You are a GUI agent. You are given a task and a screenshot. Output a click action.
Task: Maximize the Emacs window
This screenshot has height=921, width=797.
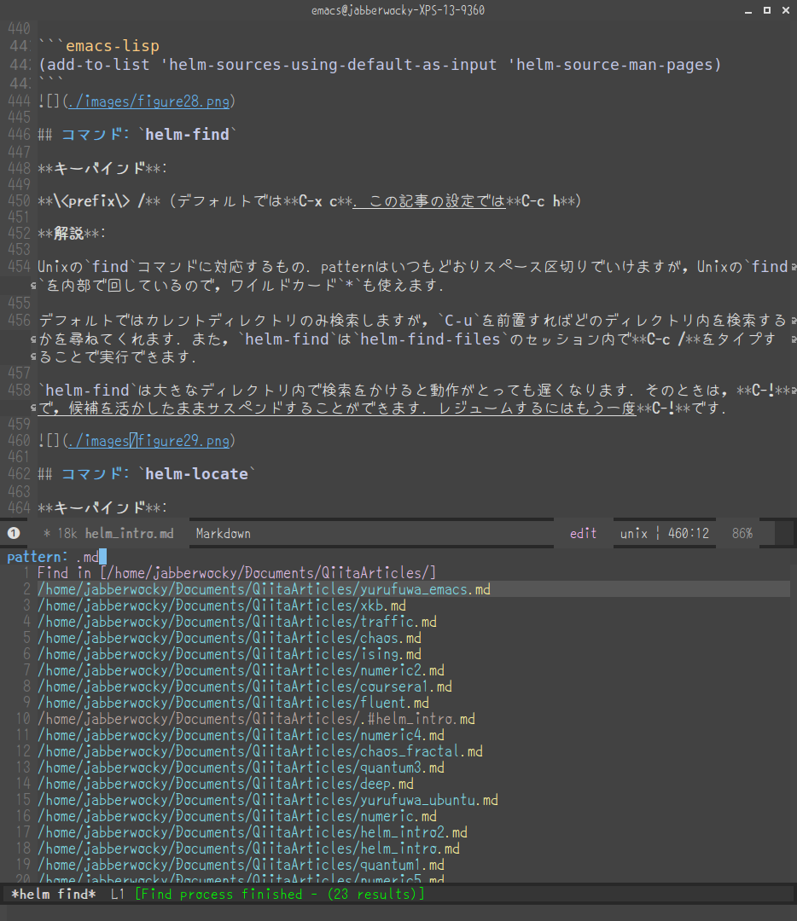[767, 10]
